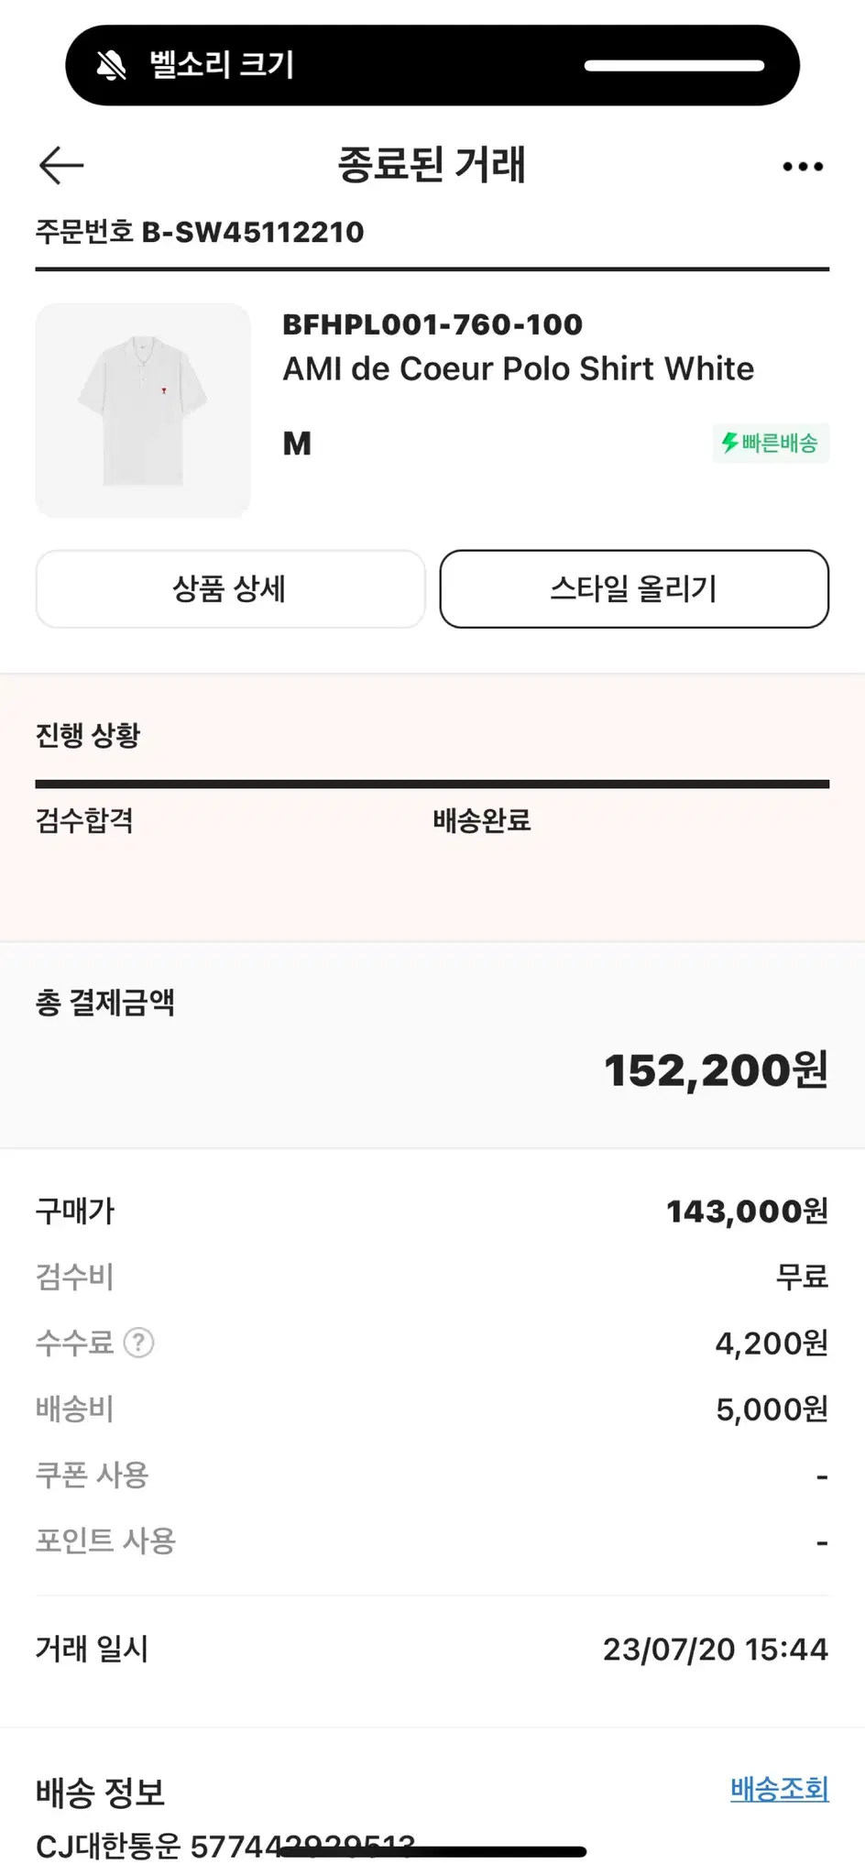Viewport: 865px width, 1875px height.
Task: Tap the question mark next to 수수료
Action: (138, 1343)
